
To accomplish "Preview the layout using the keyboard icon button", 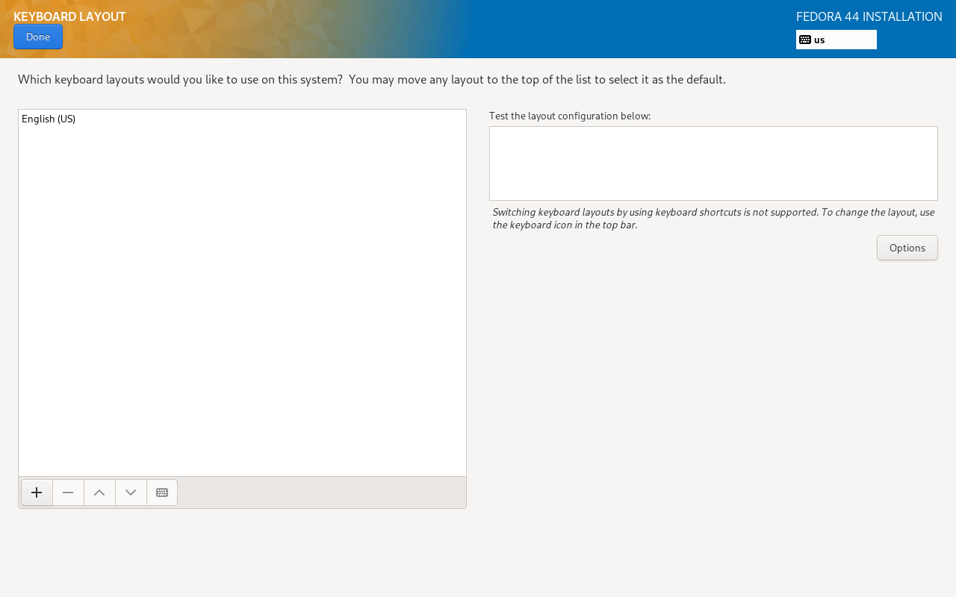I will pos(162,493).
